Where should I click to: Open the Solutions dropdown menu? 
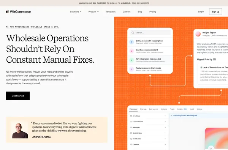(76, 12)
